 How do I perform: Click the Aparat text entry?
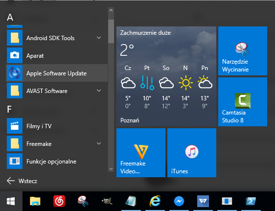(x=35, y=56)
